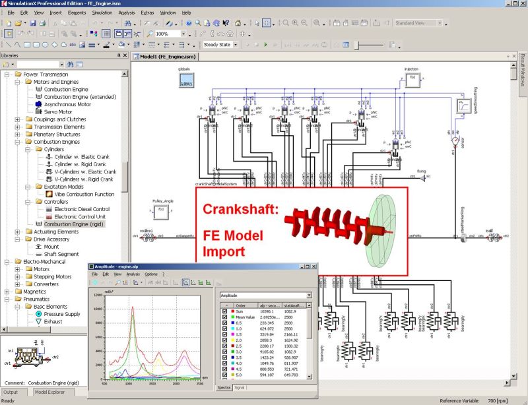Open the Steady State analysis dropdown
Image resolution: width=528 pixels, height=405 pixels.
[236, 44]
